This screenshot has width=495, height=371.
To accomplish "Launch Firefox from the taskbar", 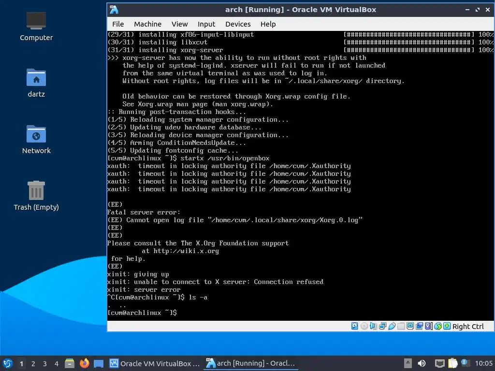I will click(84, 363).
